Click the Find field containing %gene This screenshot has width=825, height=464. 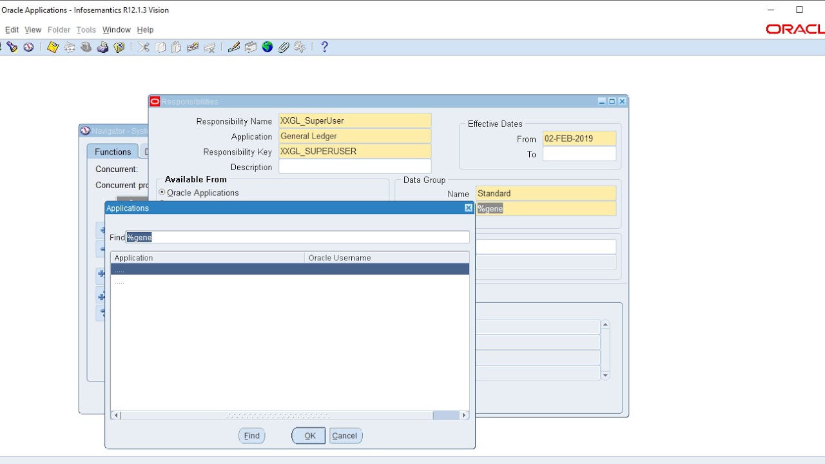coord(298,237)
